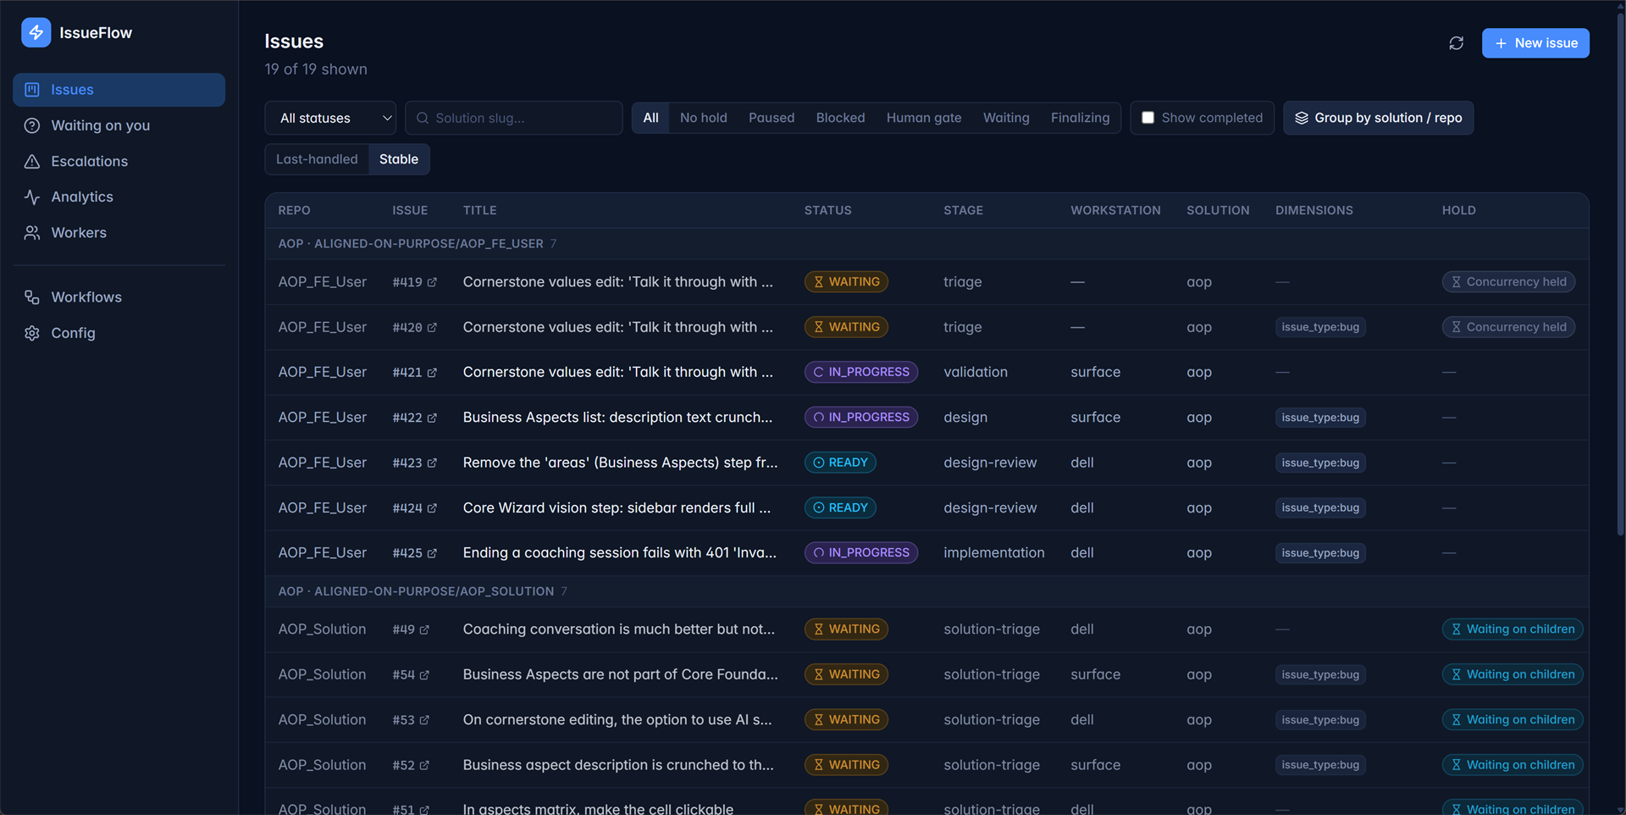Click the Waiting on you question icon
The image size is (1626, 815).
(x=32, y=125)
